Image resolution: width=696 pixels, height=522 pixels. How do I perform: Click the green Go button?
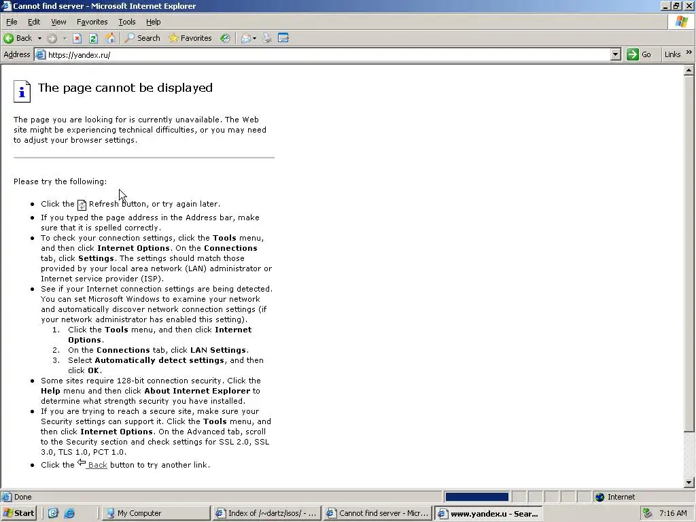click(x=639, y=54)
